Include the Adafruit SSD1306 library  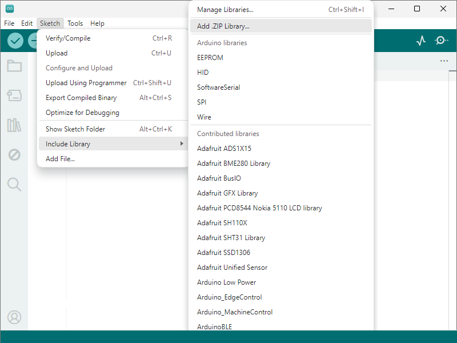281,253
